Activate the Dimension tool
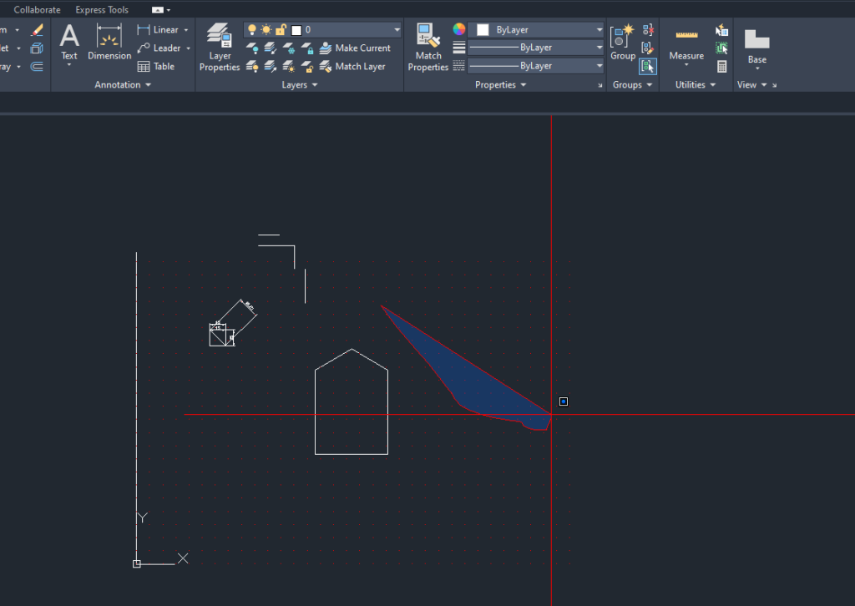 (109, 42)
